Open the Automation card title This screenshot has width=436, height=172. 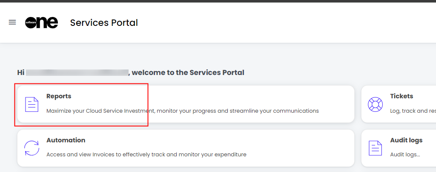point(66,141)
